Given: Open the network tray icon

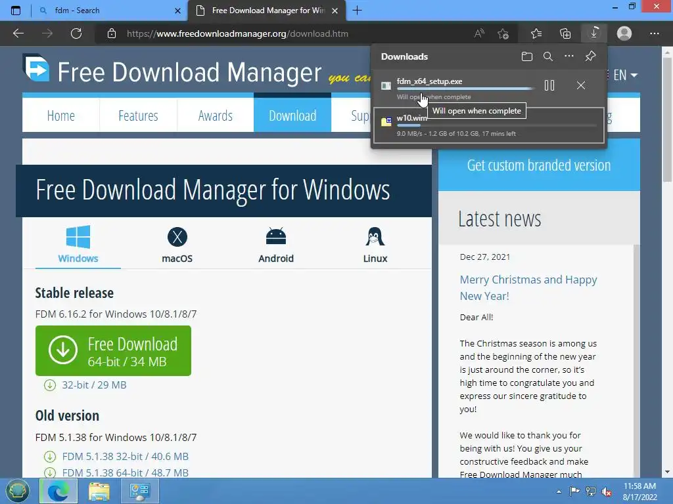Looking at the screenshot, I should pos(591,491).
